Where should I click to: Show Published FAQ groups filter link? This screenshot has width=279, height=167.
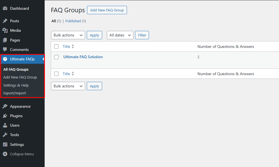pyautogui.click(x=73, y=21)
